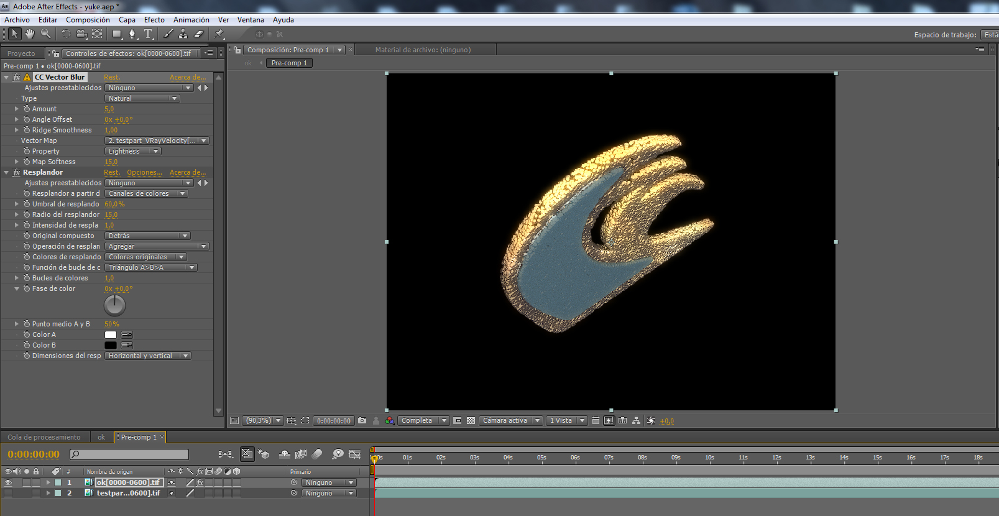Show the testpar layer 2 visibility box

click(8, 493)
